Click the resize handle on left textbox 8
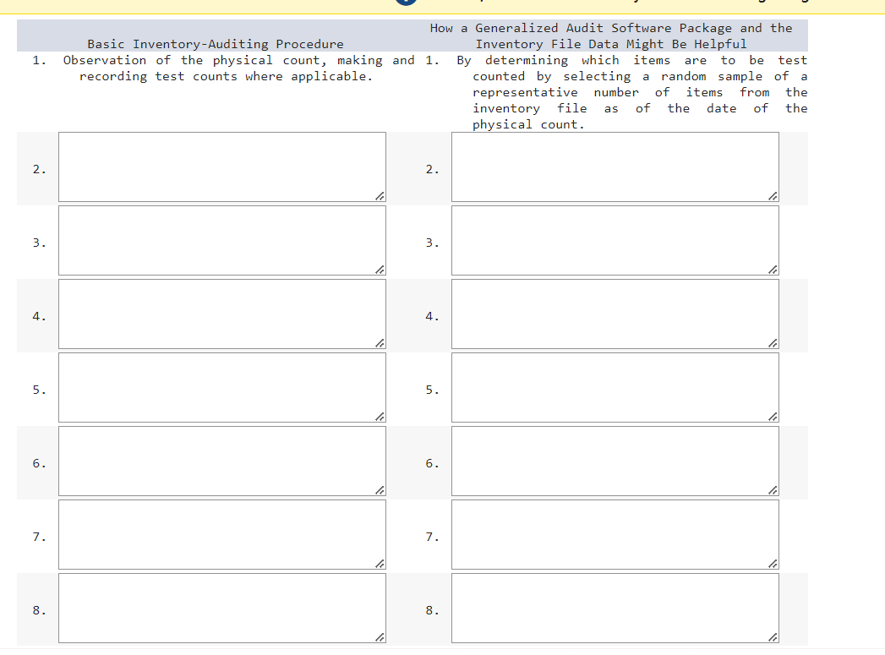This screenshot has width=885, height=655. click(x=381, y=636)
